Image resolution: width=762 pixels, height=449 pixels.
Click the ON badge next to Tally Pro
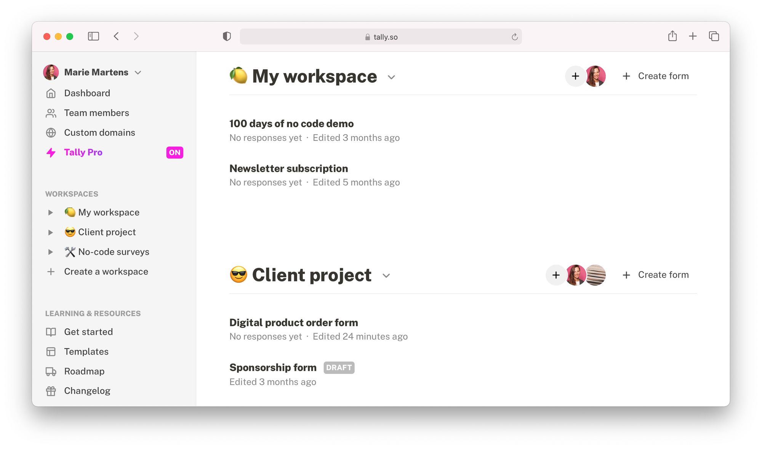tap(174, 152)
